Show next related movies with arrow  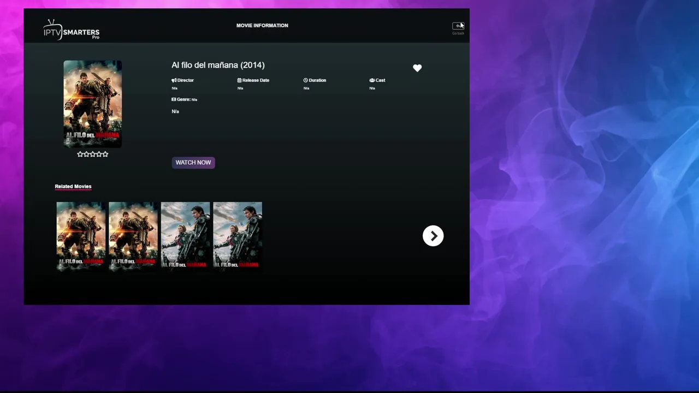(x=433, y=236)
